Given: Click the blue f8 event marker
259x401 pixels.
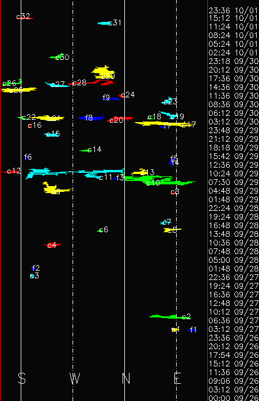Looking at the screenshot, I should click(92, 118).
